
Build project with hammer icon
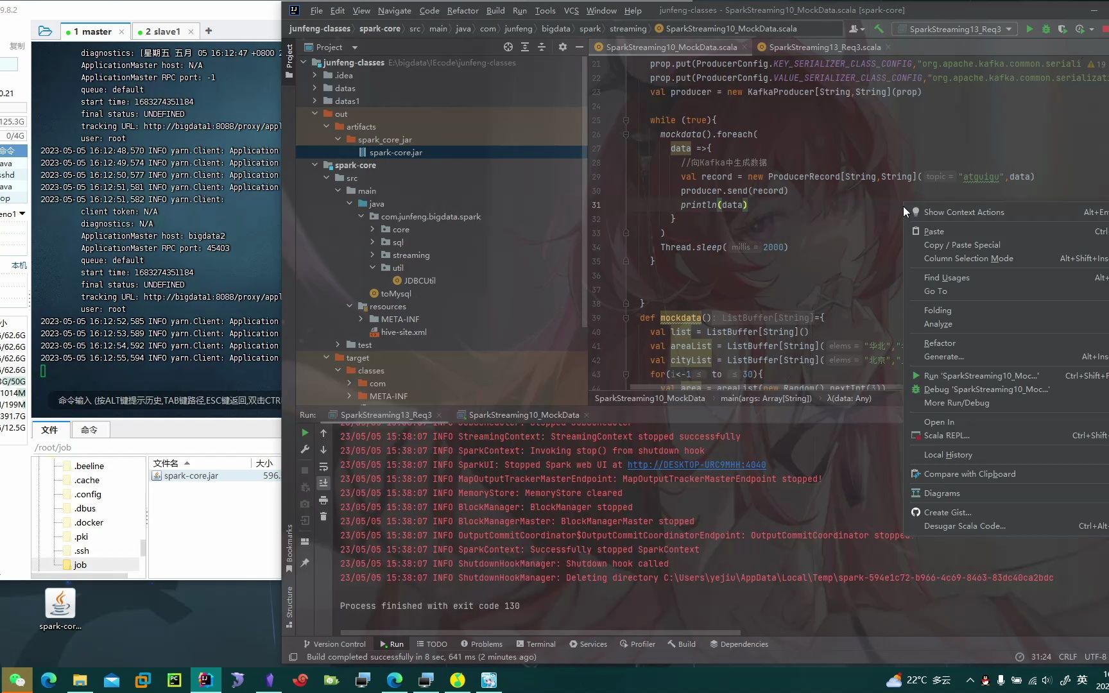[x=879, y=29]
